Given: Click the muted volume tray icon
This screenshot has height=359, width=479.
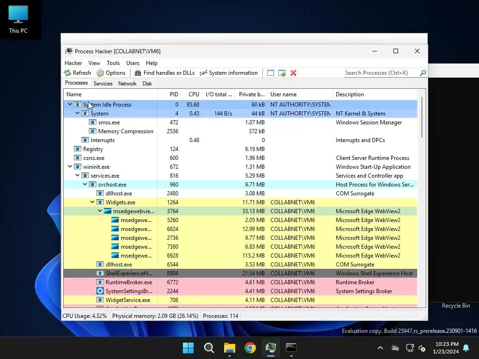Looking at the screenshot, I should click(x=422, y=348).
